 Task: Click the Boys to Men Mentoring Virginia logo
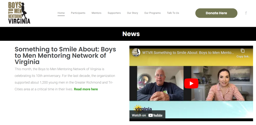point(19,13)
